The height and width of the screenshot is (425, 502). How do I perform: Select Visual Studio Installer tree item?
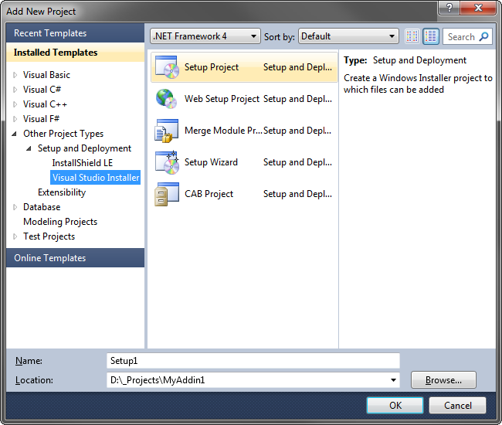pos(96,178)
